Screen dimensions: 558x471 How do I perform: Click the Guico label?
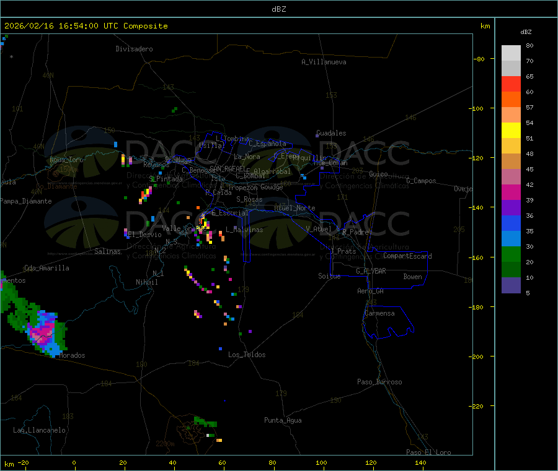pyautogui.click(x=378, y=174)
